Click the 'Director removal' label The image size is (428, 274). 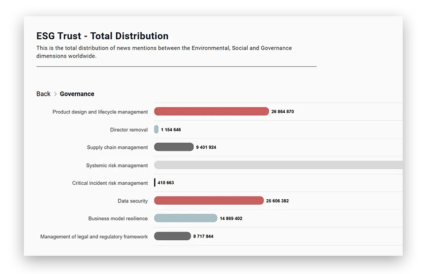click(129, 130)
